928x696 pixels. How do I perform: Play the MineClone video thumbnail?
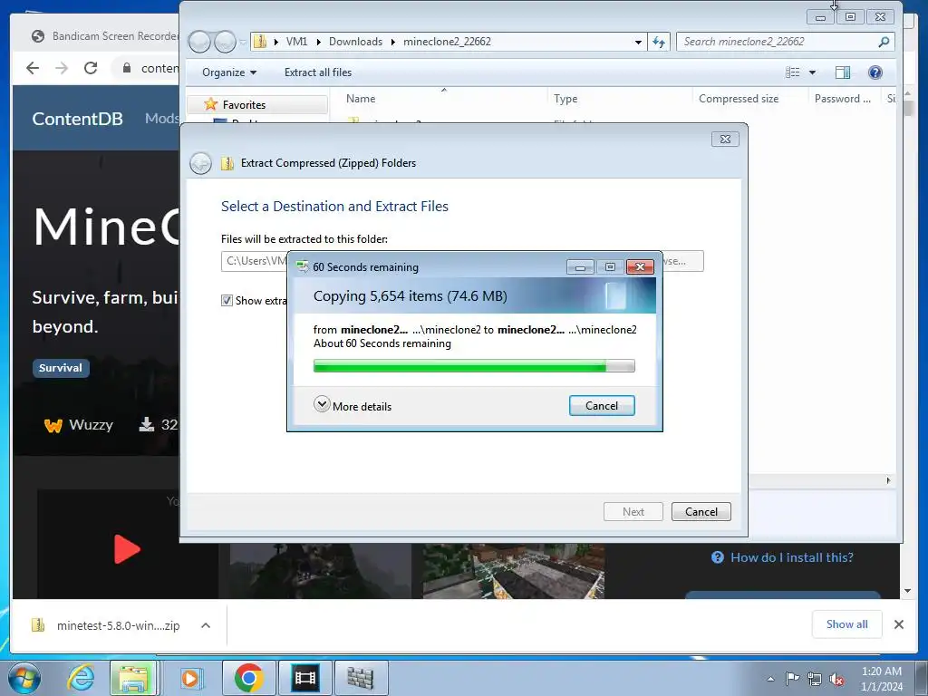127,548
